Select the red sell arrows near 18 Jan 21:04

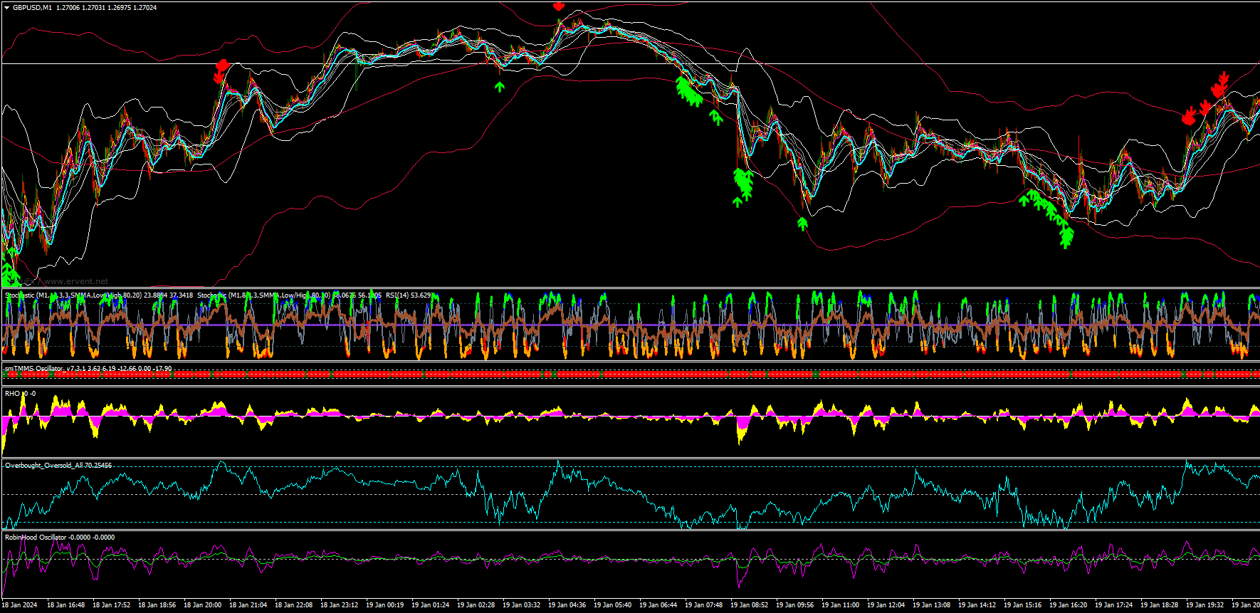click(221, 71)
